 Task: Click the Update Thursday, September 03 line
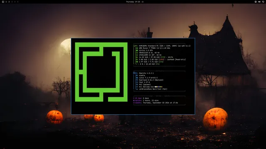(x=155, y=103)
